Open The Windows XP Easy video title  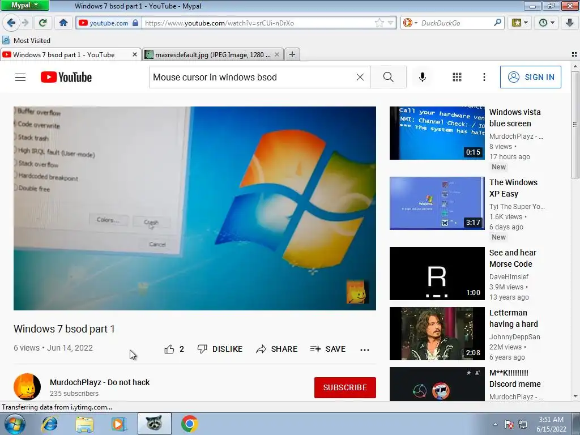513,188
